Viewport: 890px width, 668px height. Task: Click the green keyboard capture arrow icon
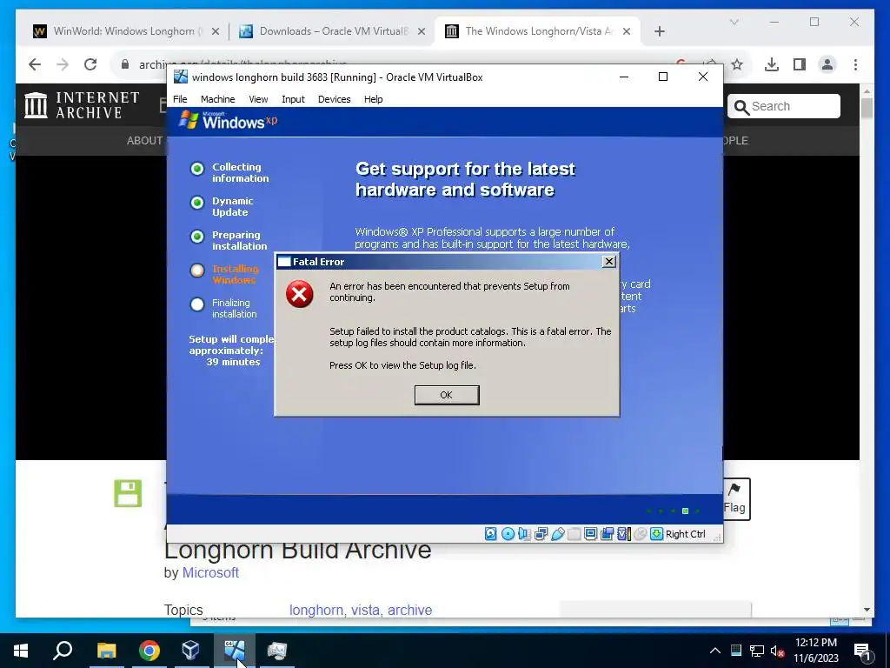tap(657, 534)
